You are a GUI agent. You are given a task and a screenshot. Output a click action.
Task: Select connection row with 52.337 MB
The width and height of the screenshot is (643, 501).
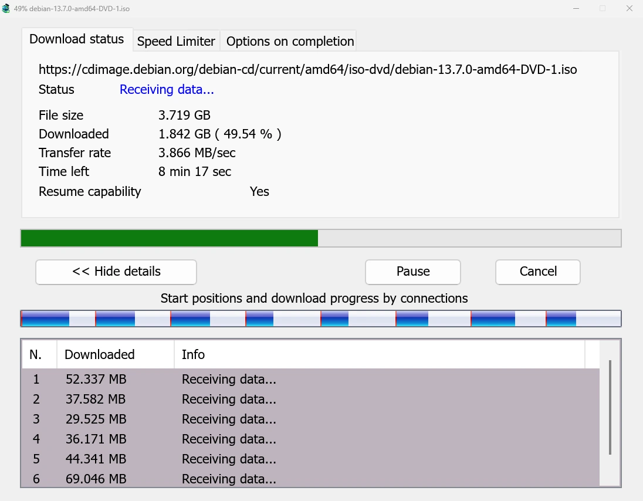click(311, 379)
